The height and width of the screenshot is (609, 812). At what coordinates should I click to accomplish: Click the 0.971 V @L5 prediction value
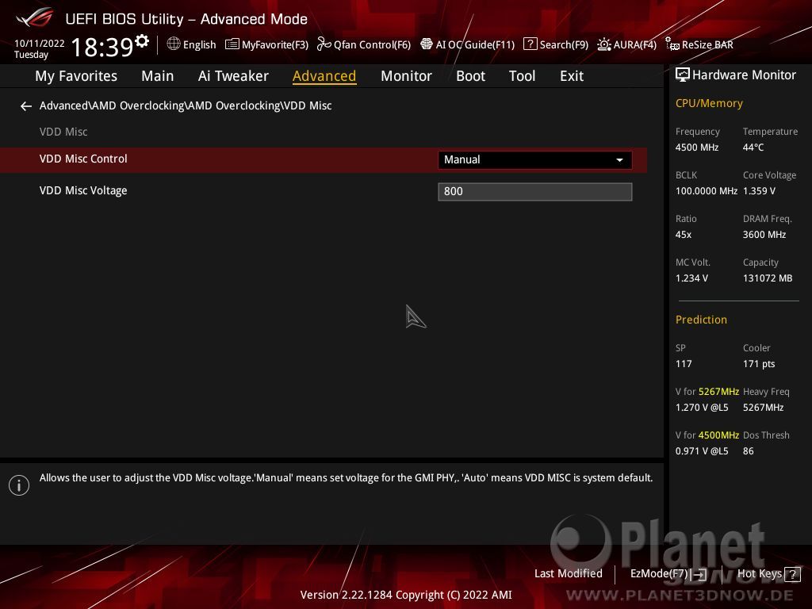pos(702,451)
